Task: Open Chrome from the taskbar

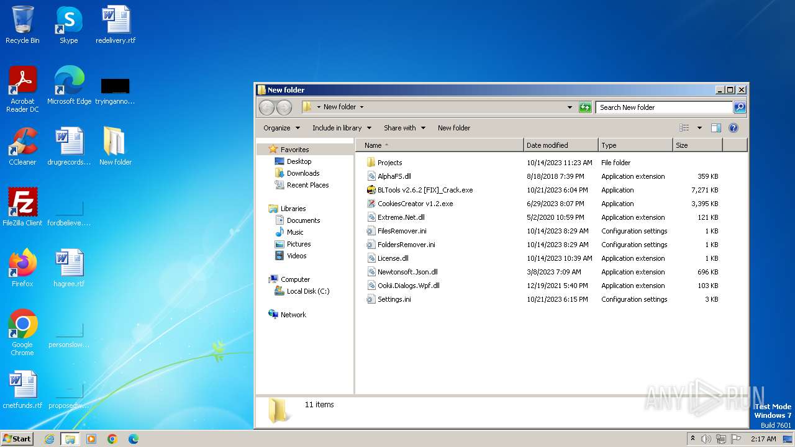Action: coord(112,439)
